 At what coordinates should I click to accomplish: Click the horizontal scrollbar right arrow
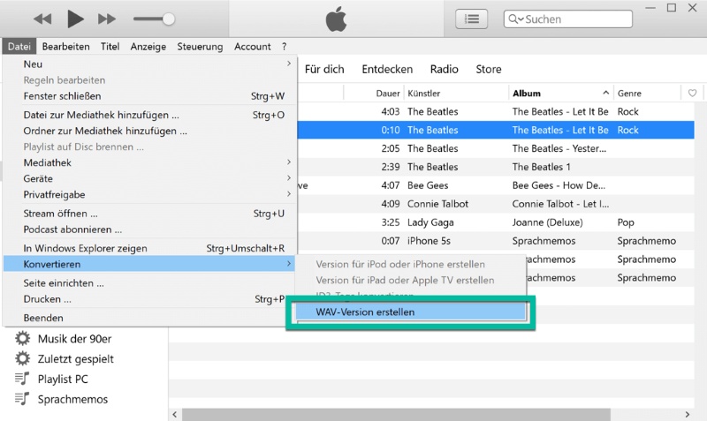tap(688, 414)
